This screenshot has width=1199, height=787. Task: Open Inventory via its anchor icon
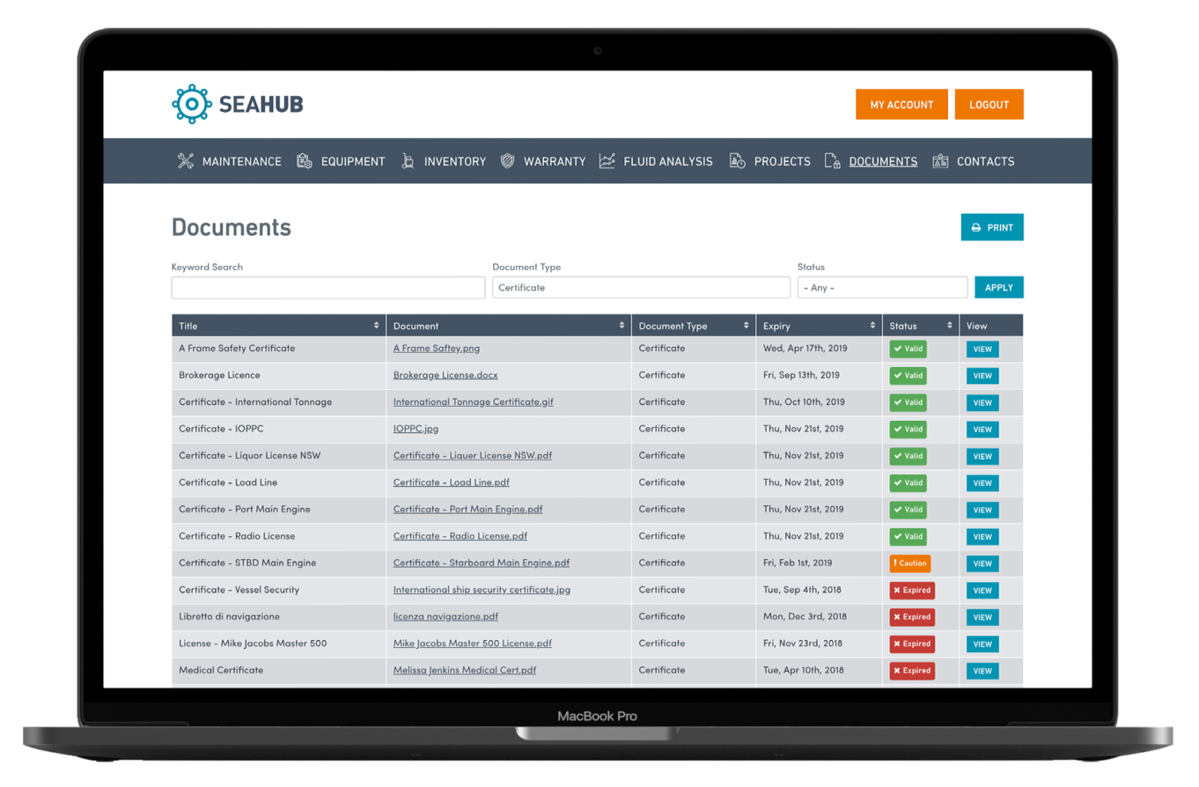coord(407,161)
